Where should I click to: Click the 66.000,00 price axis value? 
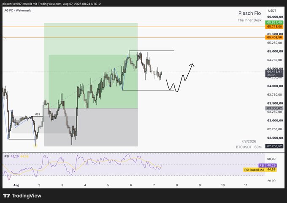[x=275, y=16]
